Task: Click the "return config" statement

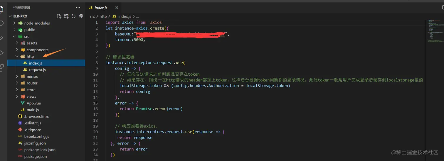Action: click(x=135, y=91)
